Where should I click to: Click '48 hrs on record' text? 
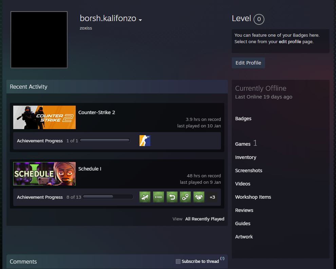[204, 176]
